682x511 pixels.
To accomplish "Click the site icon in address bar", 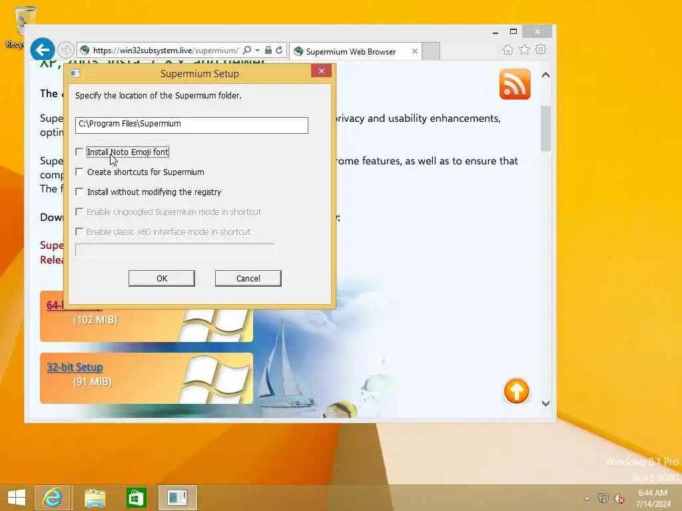I will (x=85, y=50).
